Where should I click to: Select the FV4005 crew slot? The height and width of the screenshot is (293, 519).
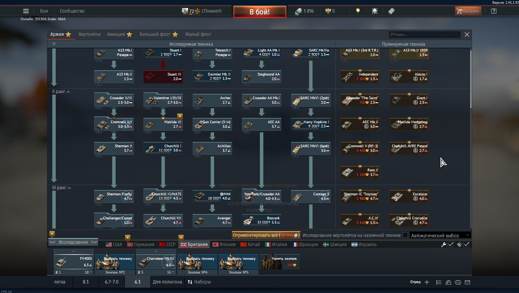[74, 262]
